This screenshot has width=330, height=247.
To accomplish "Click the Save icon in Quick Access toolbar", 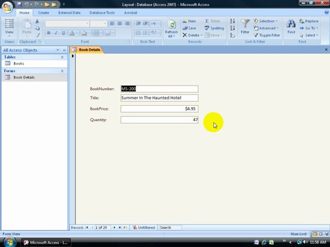I will 20,4.
